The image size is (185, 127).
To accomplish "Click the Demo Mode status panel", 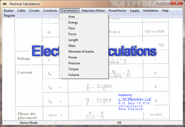I will click(x=29, y=123).
